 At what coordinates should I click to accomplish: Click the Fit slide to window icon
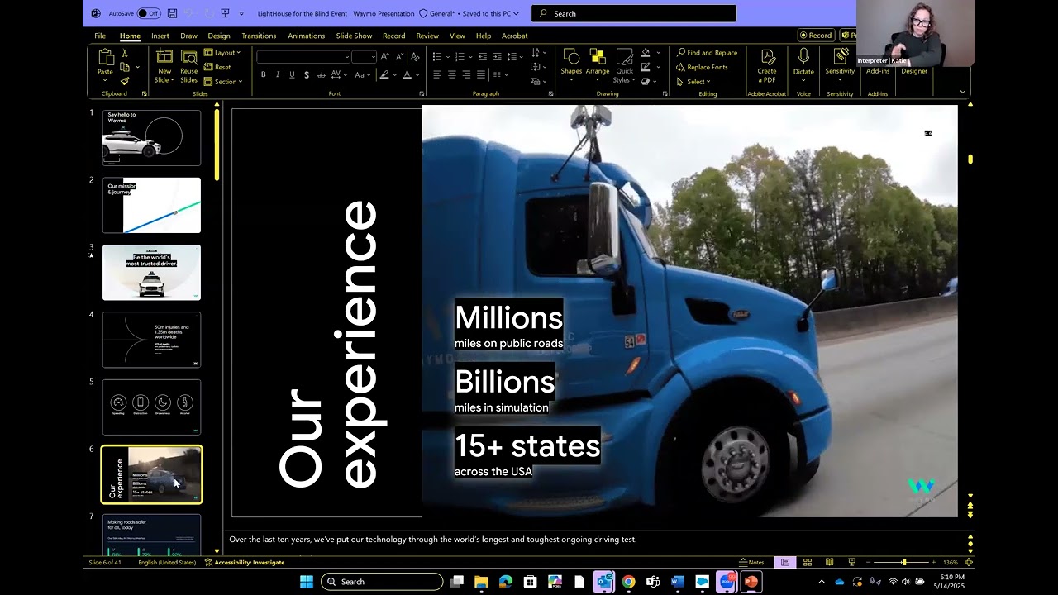click(969, 562)
